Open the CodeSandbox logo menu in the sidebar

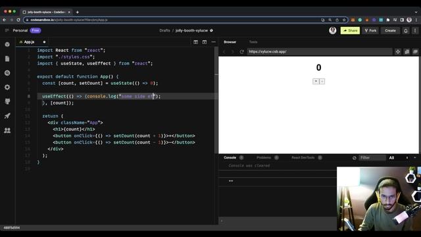[x=7, y=44]
